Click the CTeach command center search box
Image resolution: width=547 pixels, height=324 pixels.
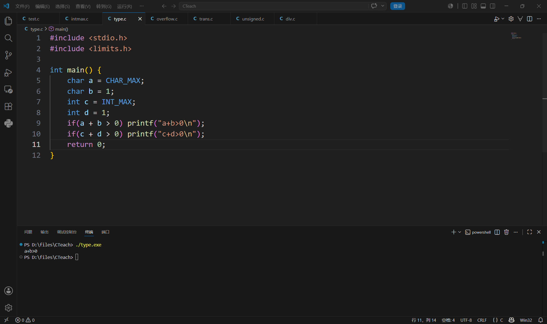(x=273, y=6)
